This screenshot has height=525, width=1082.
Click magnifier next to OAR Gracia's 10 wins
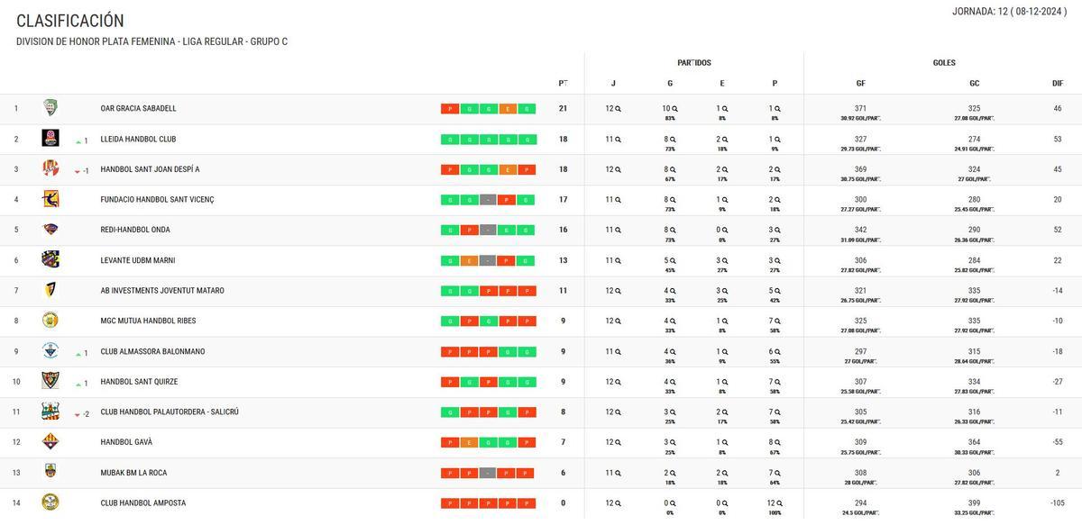point(674,109)
